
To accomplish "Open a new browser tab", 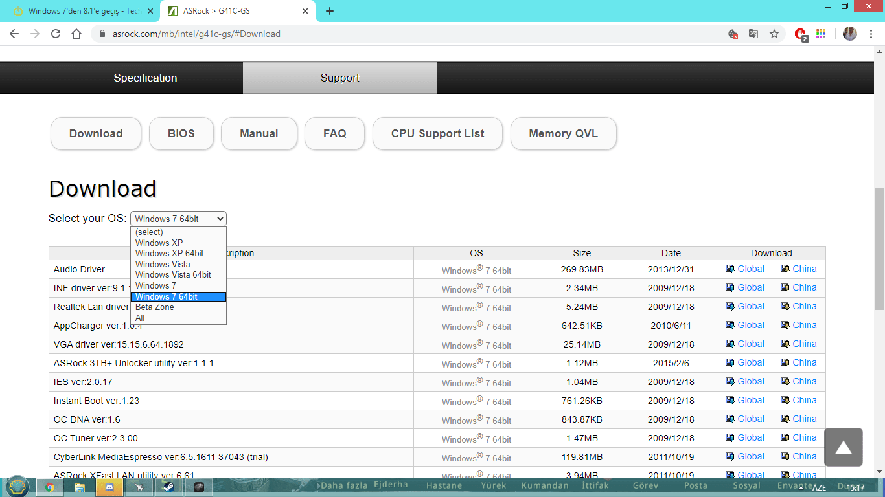I will 330,11.
